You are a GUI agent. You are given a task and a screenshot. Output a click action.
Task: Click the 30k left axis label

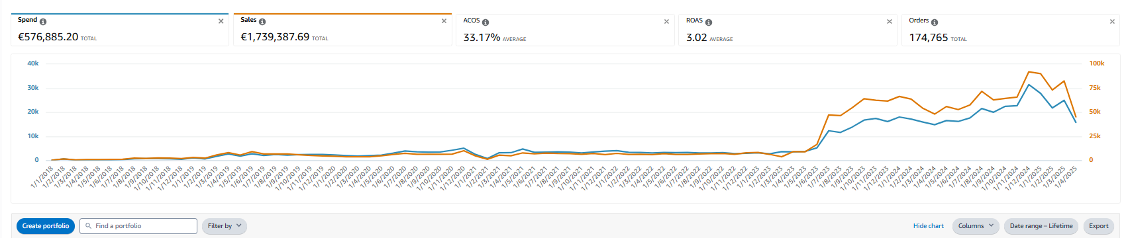coord(32,87)
